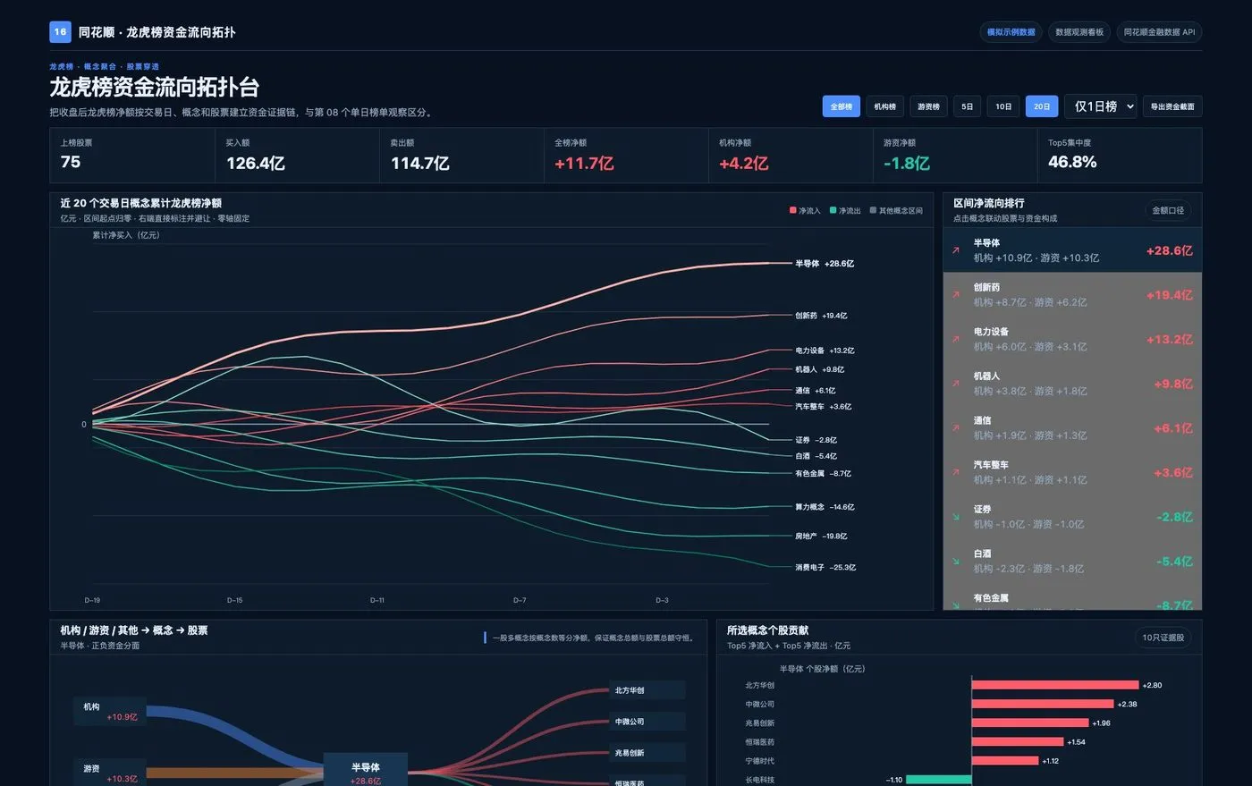Click the down-arrow icon beside 证券
Viewport: 1252px width, 786px height.
point(955,517)
